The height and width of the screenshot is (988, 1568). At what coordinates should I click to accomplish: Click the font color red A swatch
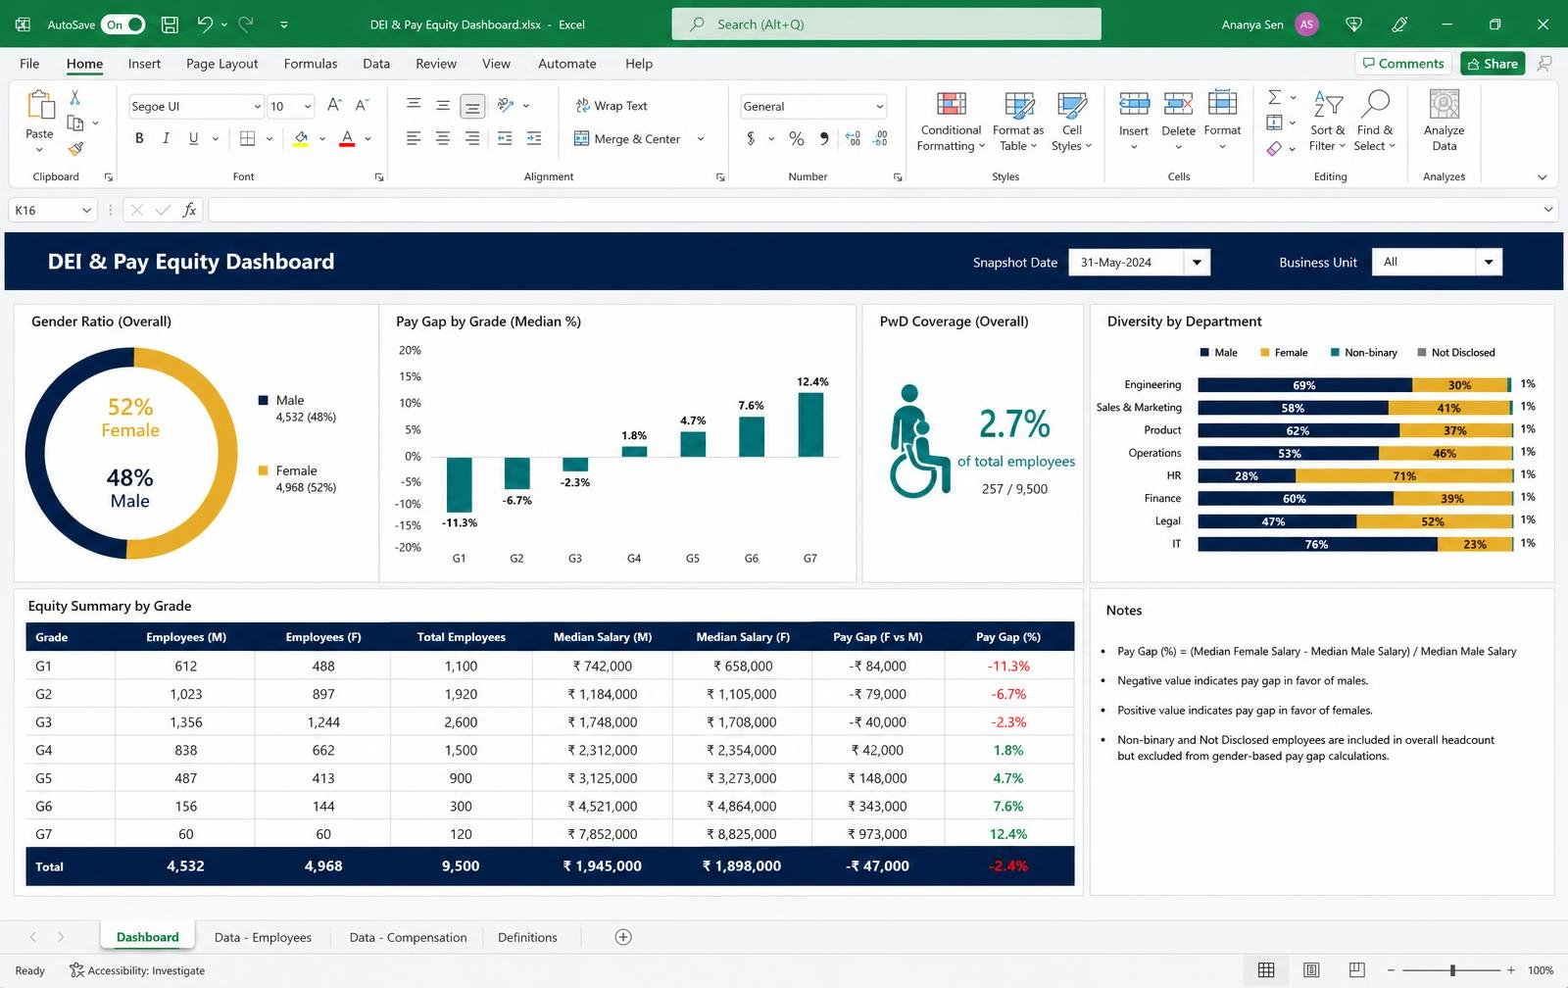pos(347,138)
